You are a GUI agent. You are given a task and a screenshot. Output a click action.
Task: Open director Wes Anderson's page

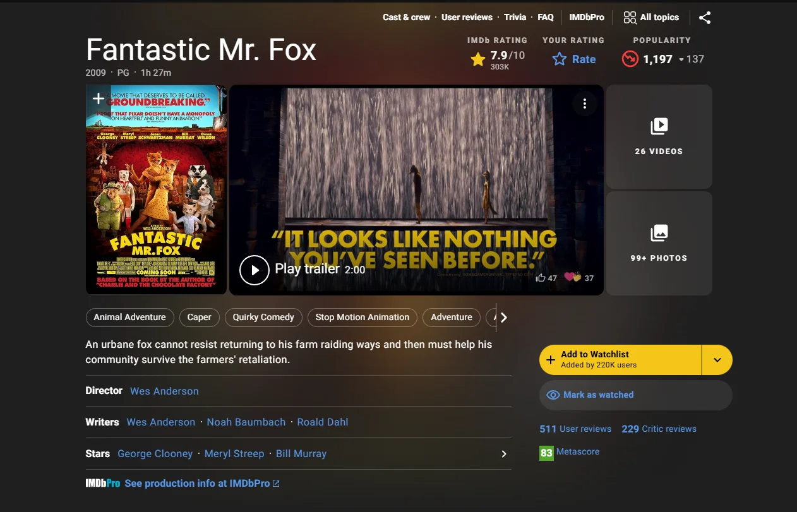(x=164, y=391)
